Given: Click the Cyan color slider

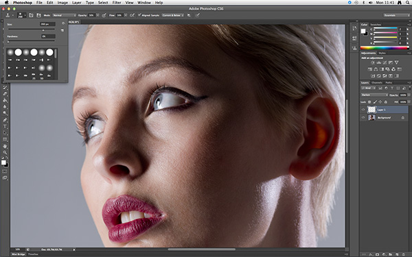Looking at the screenshot, I should click(x=385, y=29).
